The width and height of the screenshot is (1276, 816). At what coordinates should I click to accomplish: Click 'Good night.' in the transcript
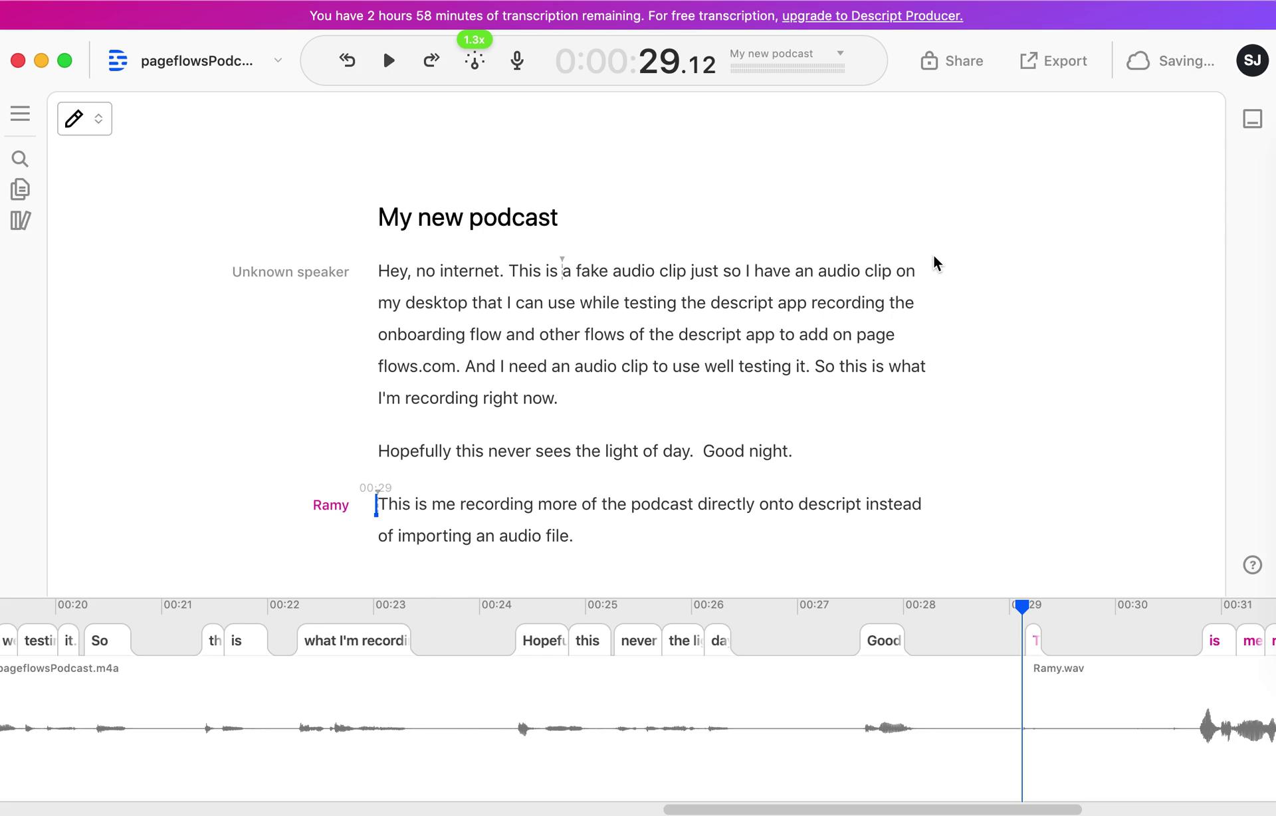click(x=747, y=451)
